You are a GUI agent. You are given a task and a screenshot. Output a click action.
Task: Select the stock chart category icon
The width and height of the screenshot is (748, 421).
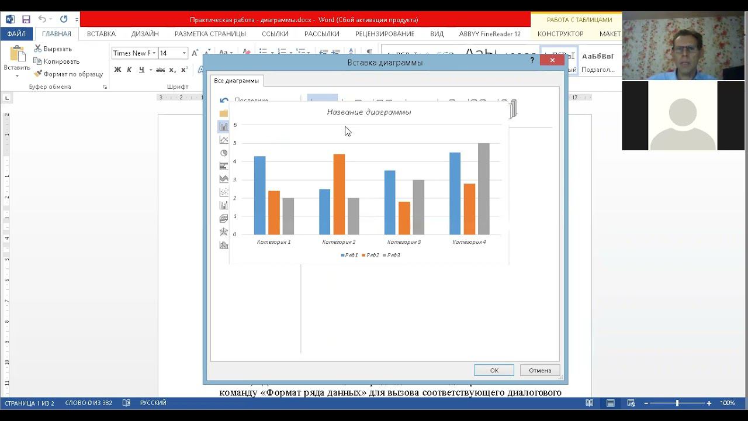[224, 205]
